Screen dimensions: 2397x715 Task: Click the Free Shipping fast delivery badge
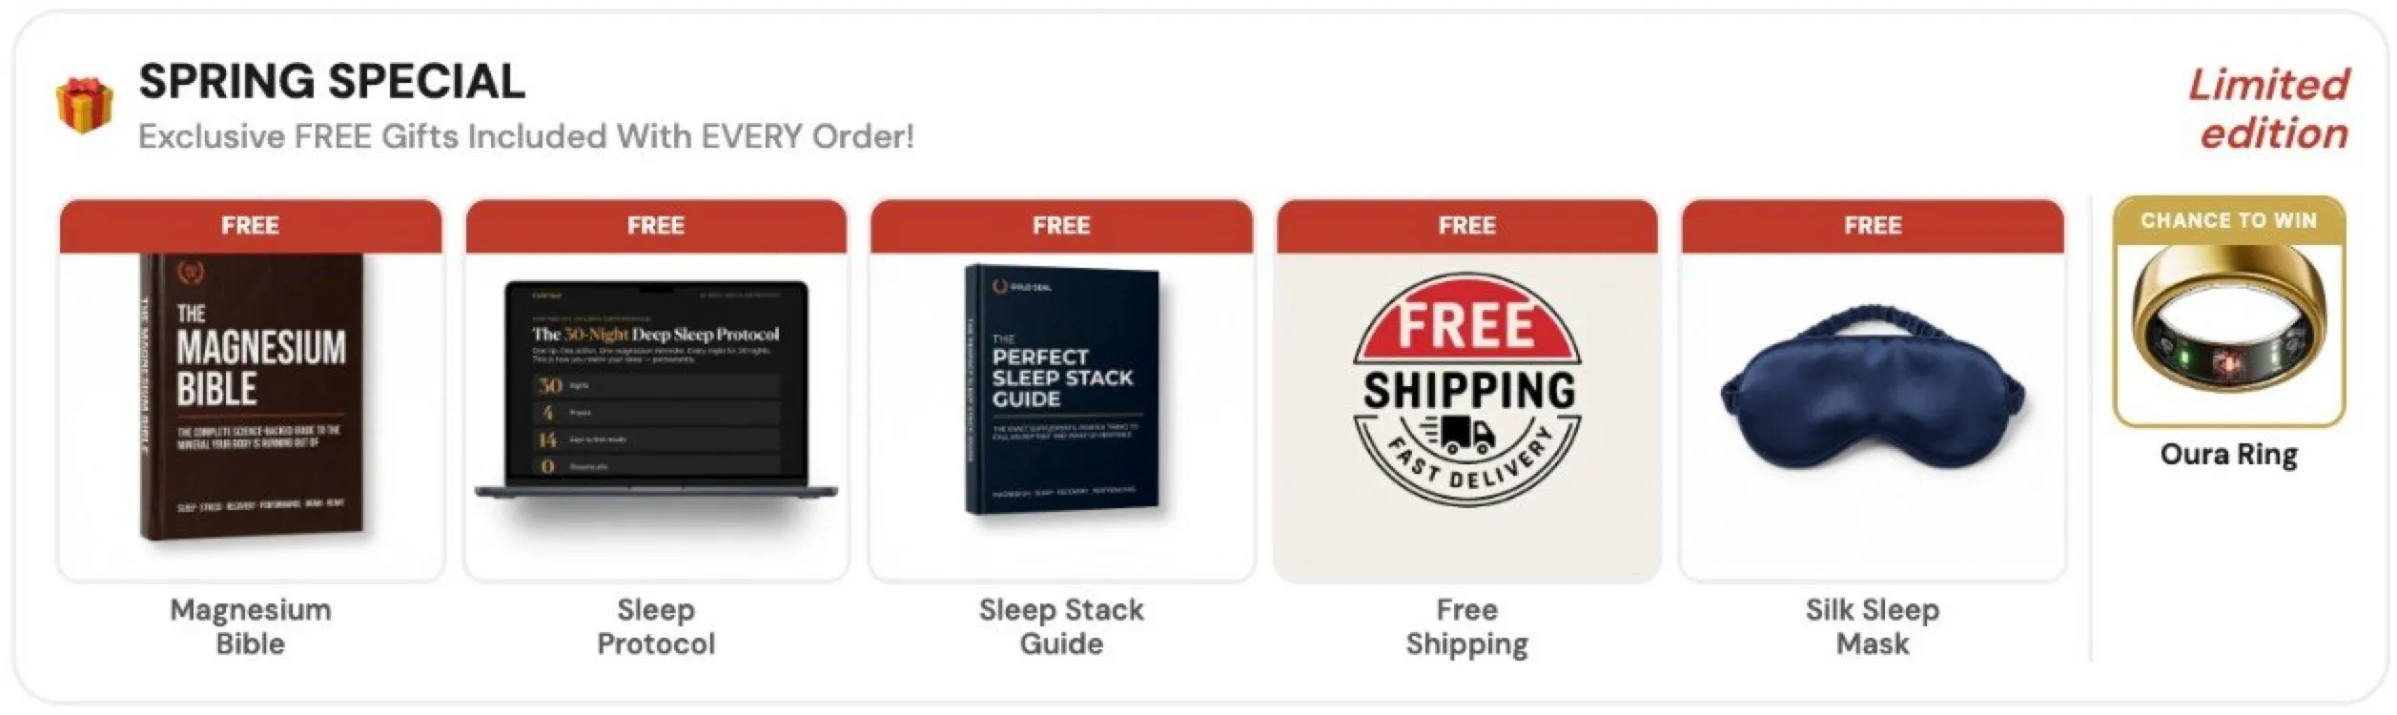(1466, 389)
